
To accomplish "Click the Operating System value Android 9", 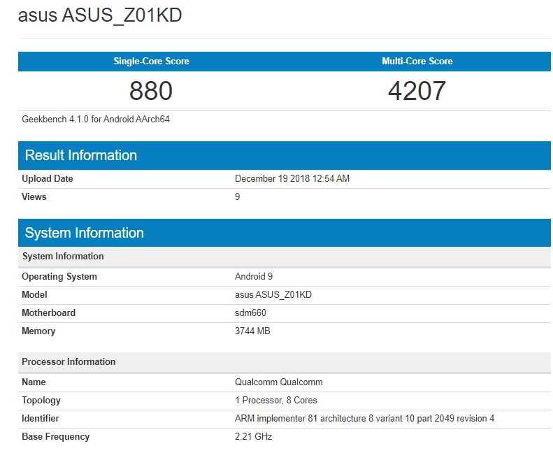I will 254,277.
